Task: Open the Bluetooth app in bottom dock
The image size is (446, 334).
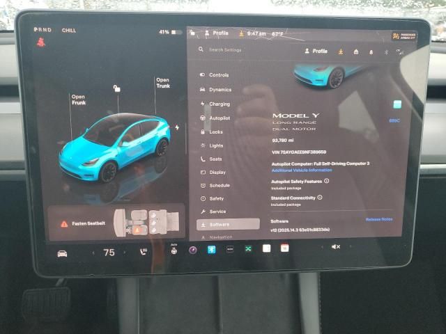Action: [211, 249]
